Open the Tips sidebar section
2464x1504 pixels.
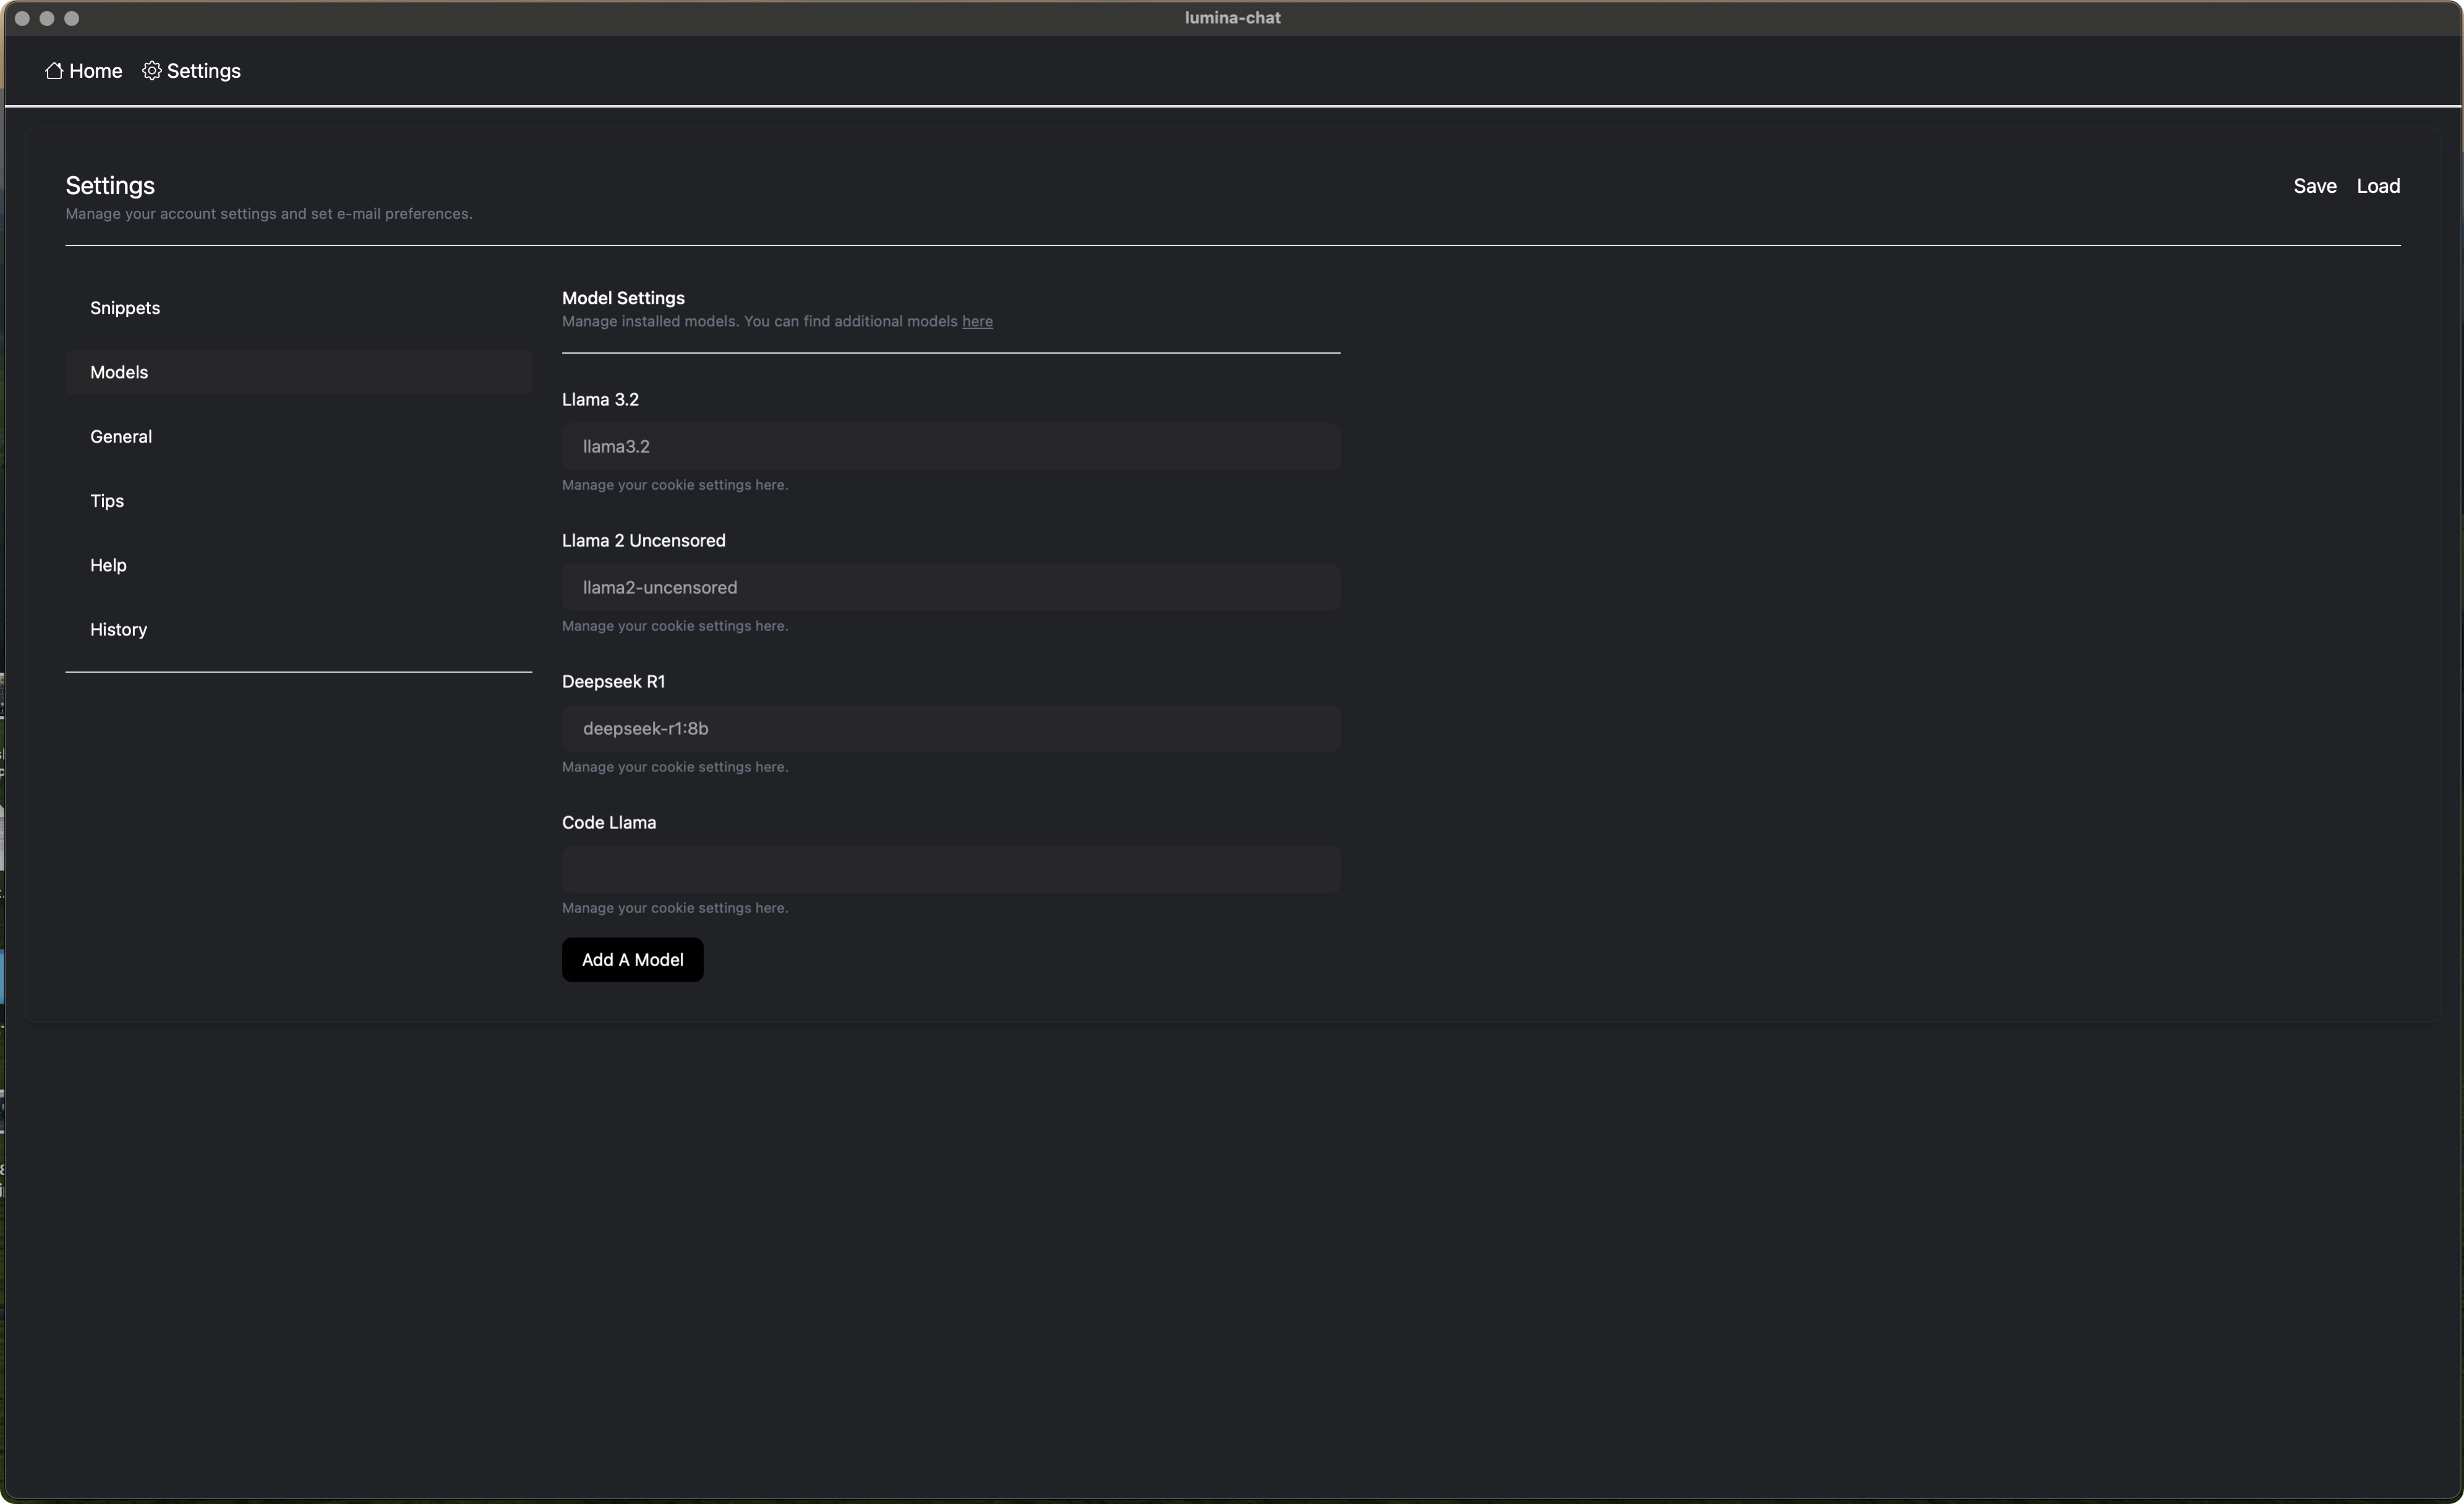[x=298, y=501]
